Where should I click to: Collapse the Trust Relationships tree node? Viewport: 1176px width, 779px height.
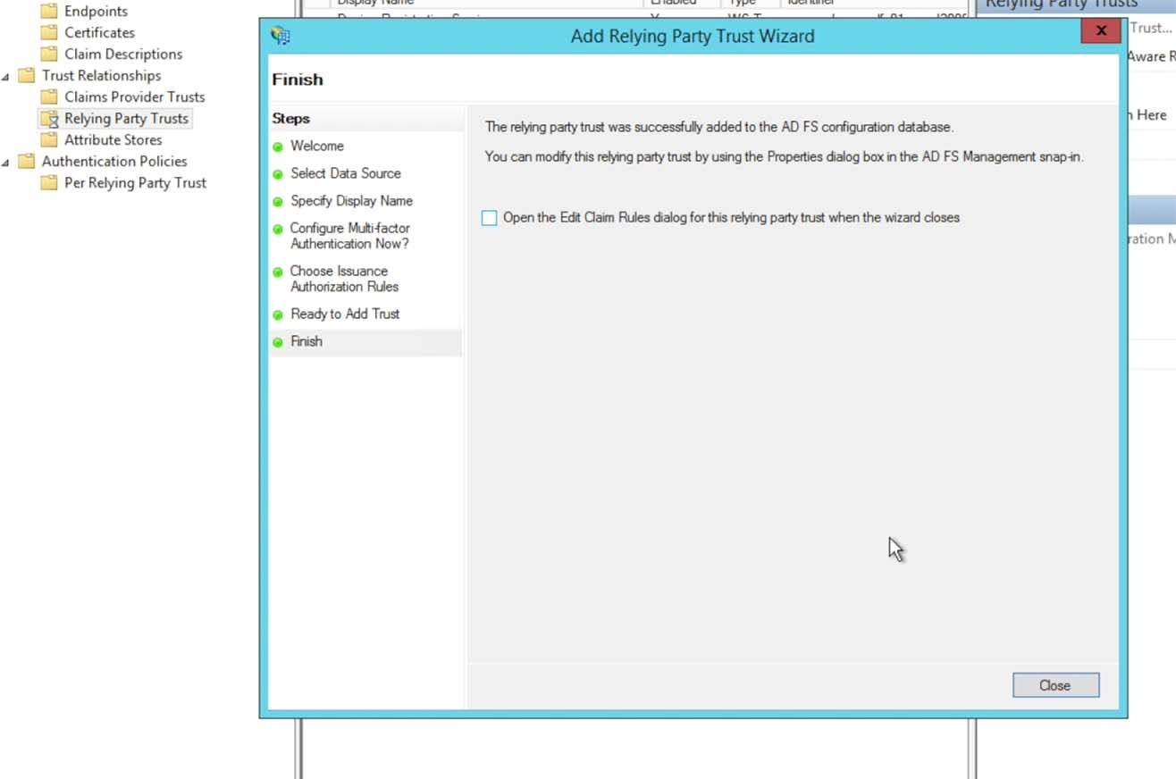pyautogui.click(x=7, y=77)
